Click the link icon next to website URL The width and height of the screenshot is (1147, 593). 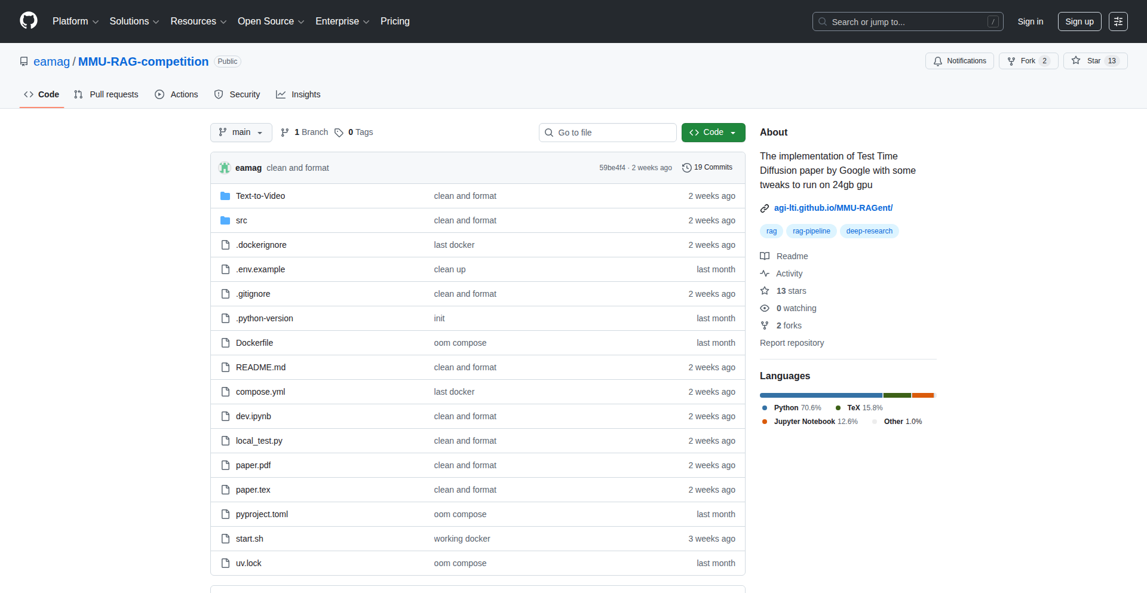(x=765, y=208)
